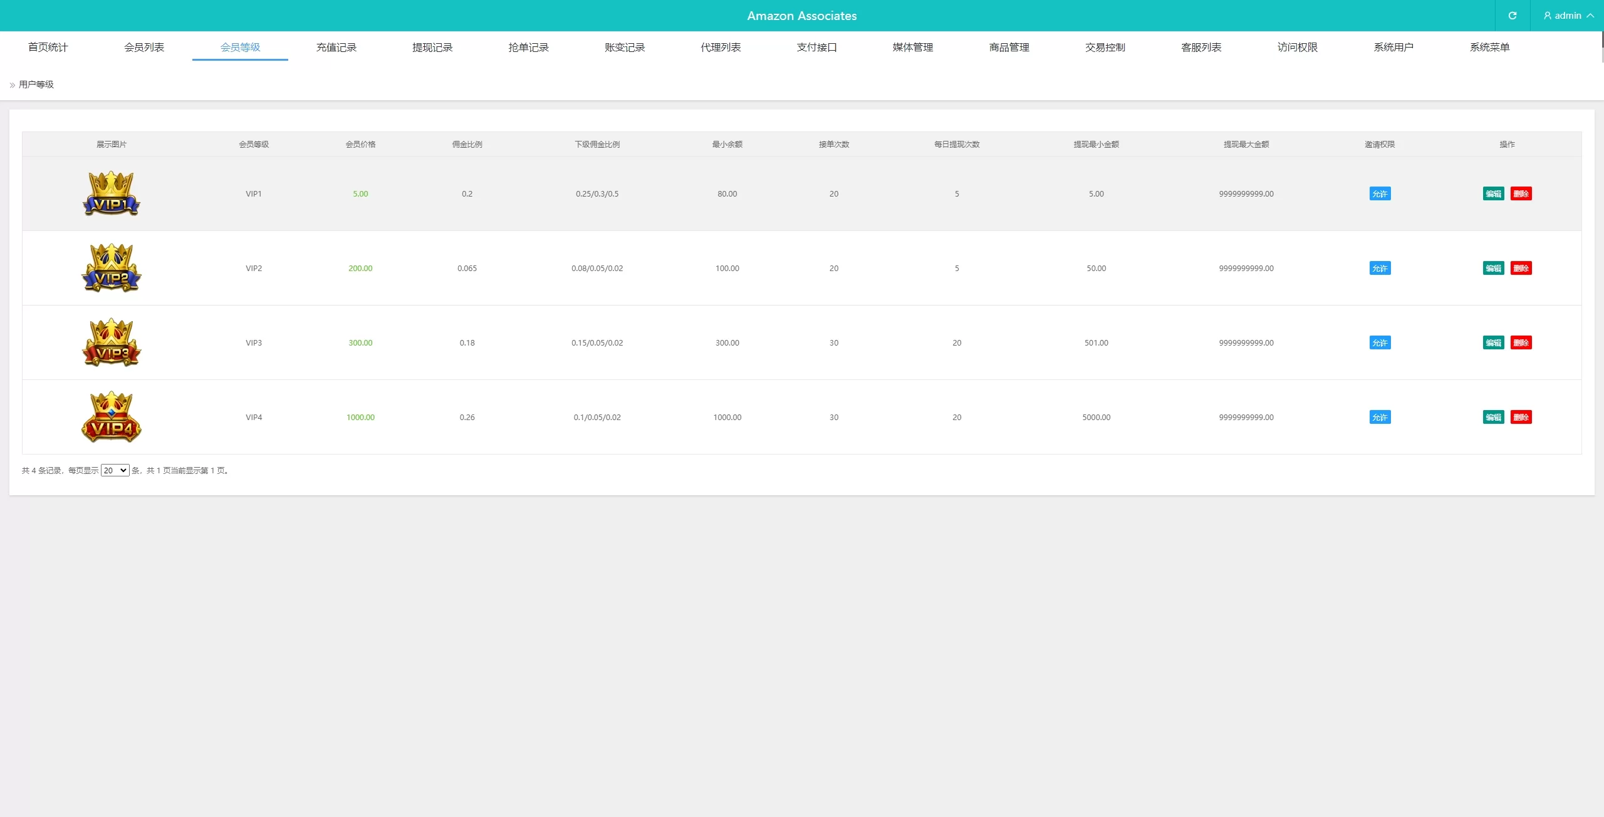
Task: Toggle VIP4 invite permission 允许 badge
Action: click(x=1380, y=417)
